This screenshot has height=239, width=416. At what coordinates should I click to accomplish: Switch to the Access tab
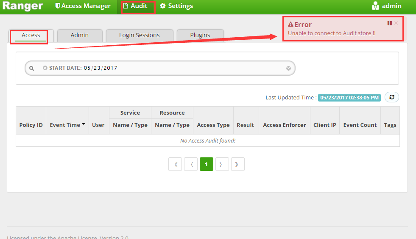click(x=31, y=35)
